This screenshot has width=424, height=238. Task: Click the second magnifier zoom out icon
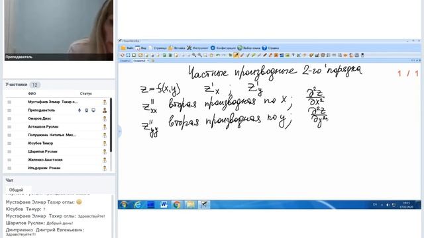point(200,55)
